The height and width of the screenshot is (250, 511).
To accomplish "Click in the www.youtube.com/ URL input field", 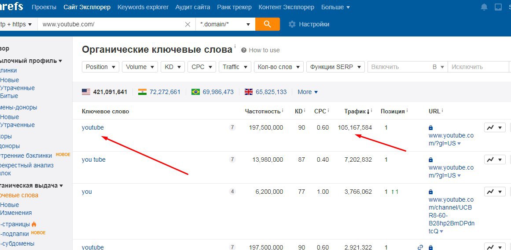I will (x=111, y=24).
